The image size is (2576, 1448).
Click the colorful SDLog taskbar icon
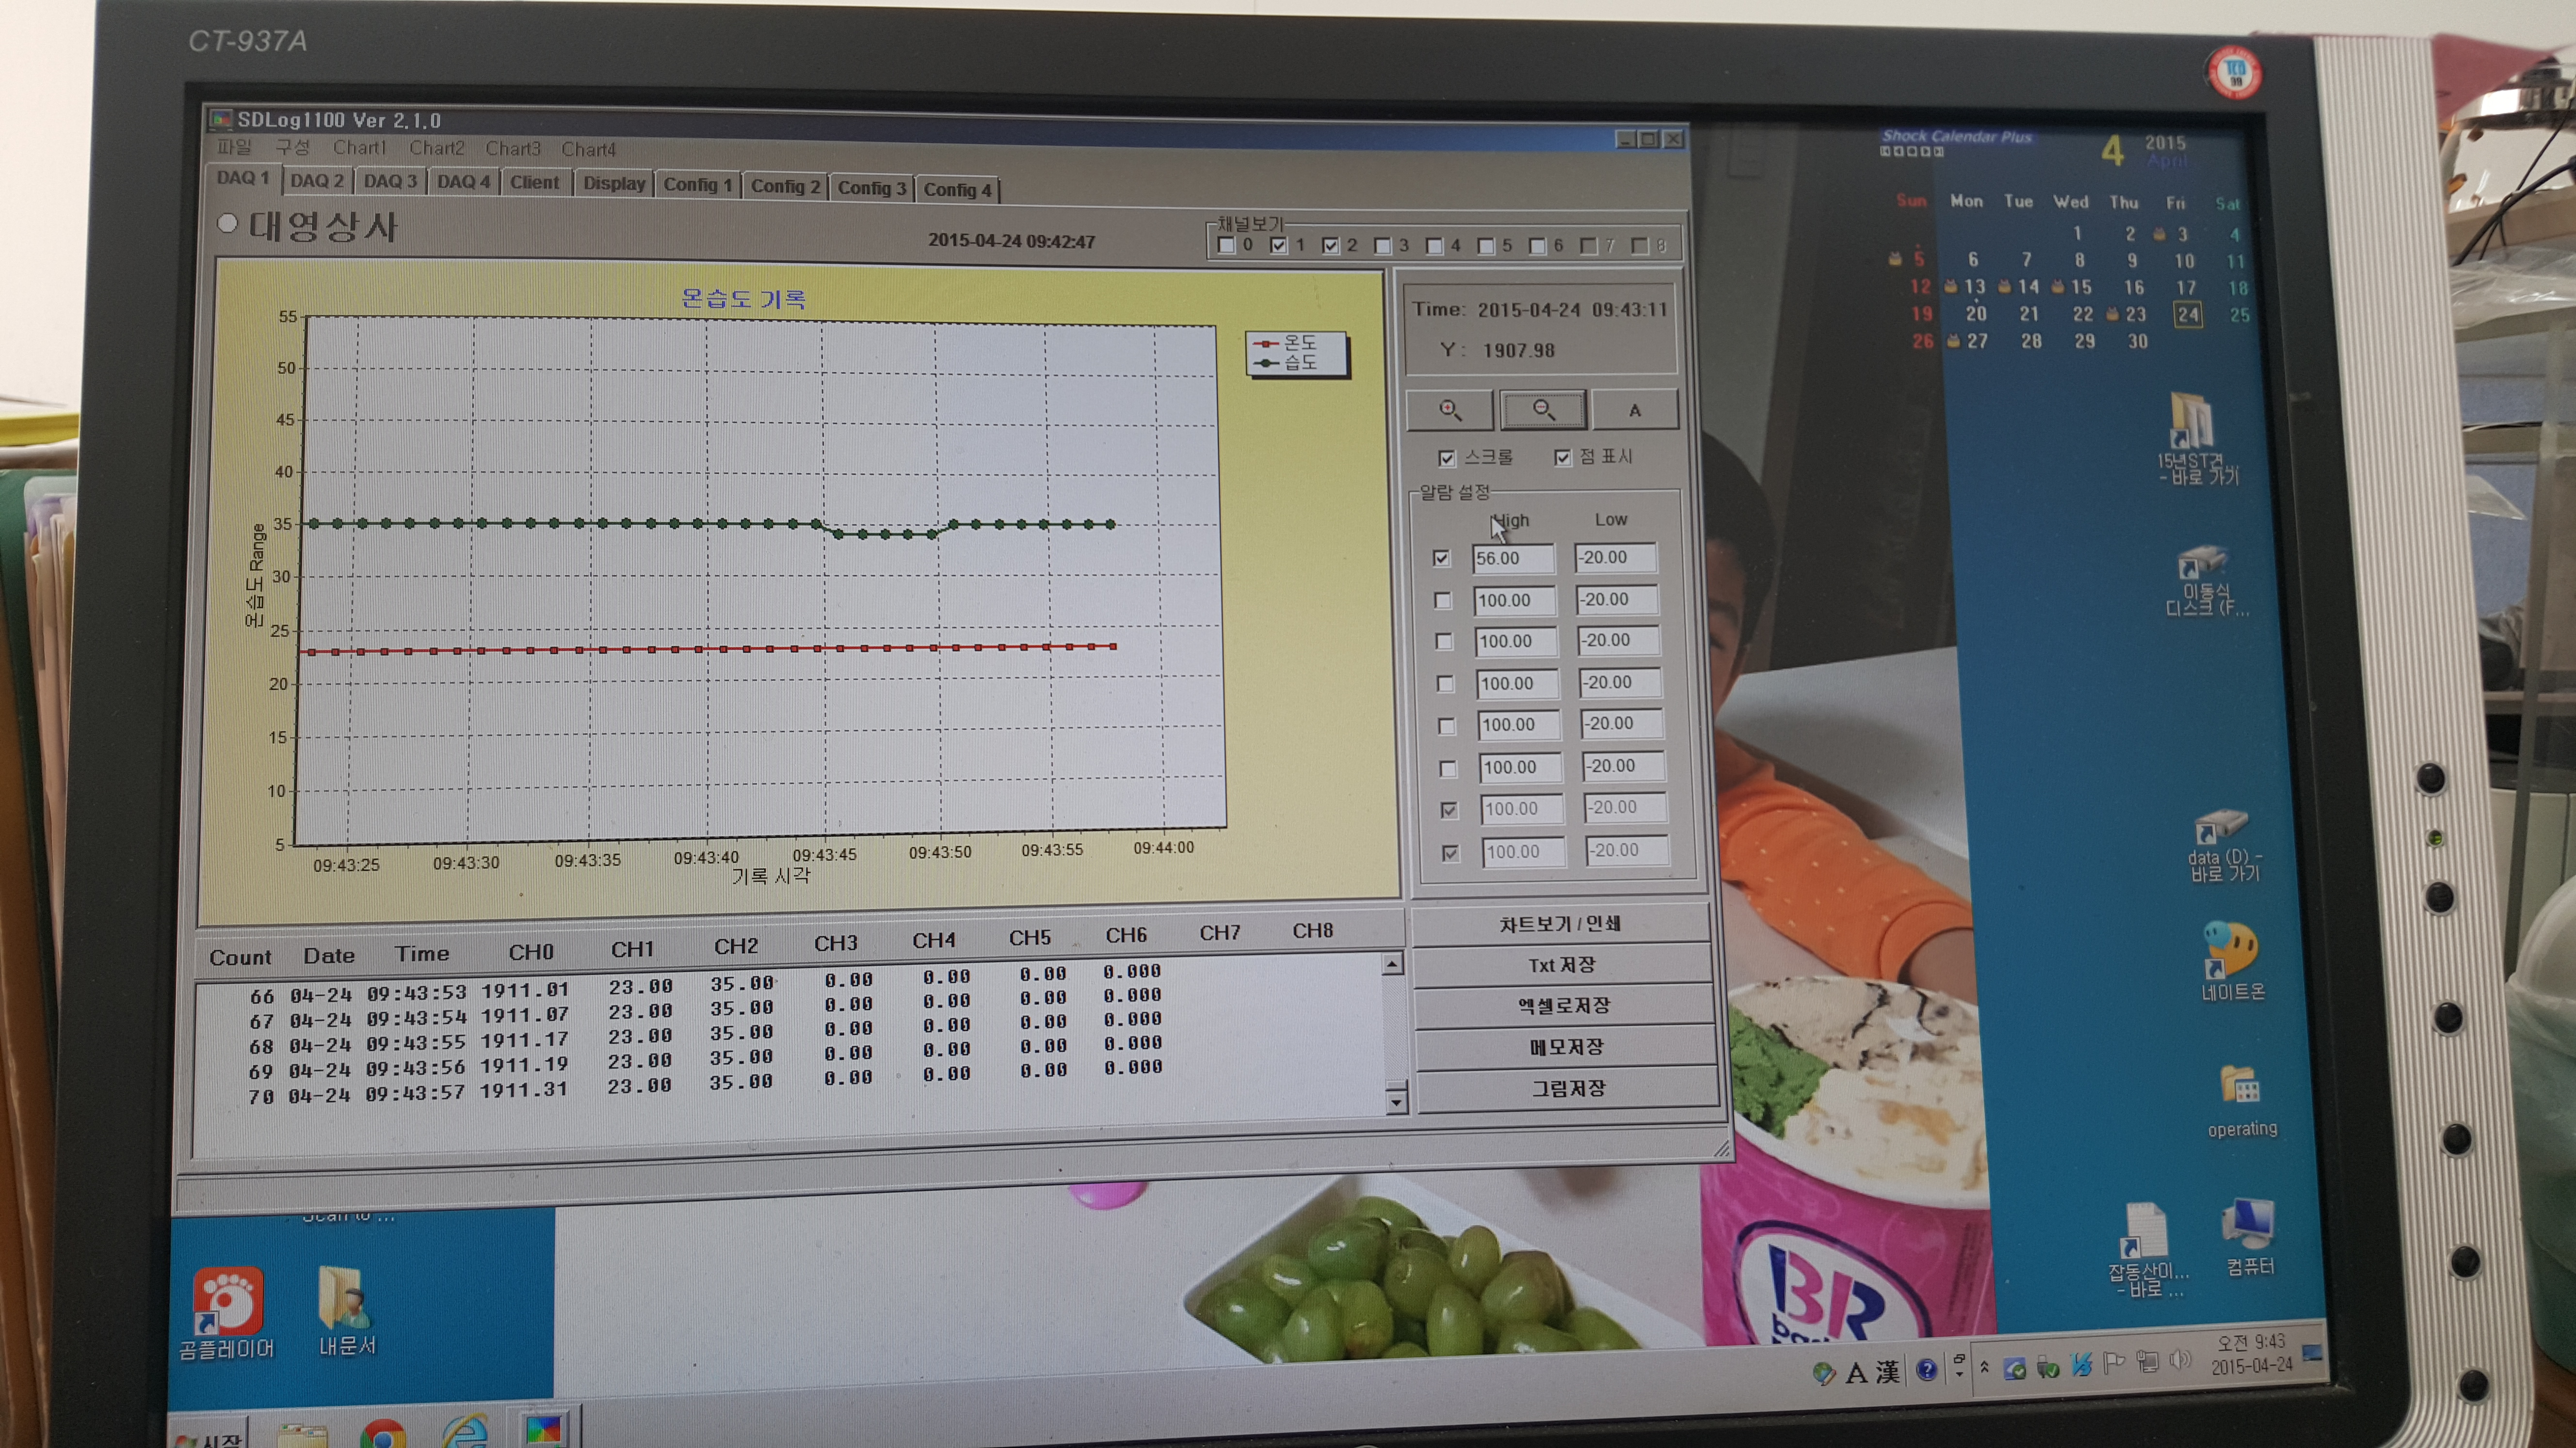point(543,1429)
